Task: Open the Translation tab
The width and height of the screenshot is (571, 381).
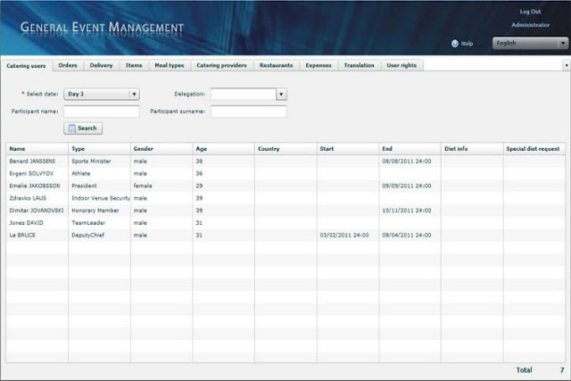Action: 359,65
